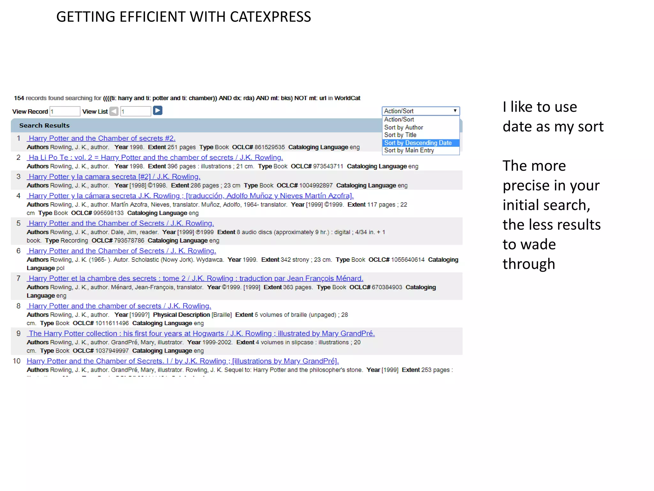Open record 6 Chamber of Secrets J. K. Rowling
The height and width of the screenshot is (491, 654).
121,251
